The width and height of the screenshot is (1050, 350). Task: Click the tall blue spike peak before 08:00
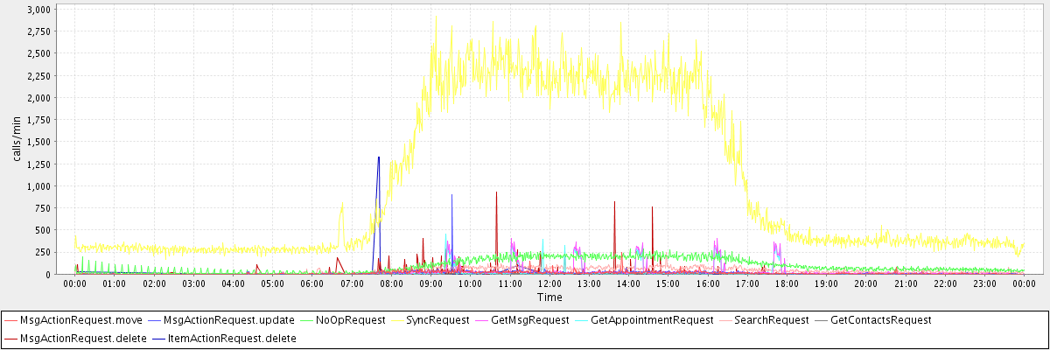(x=378, y=157)
